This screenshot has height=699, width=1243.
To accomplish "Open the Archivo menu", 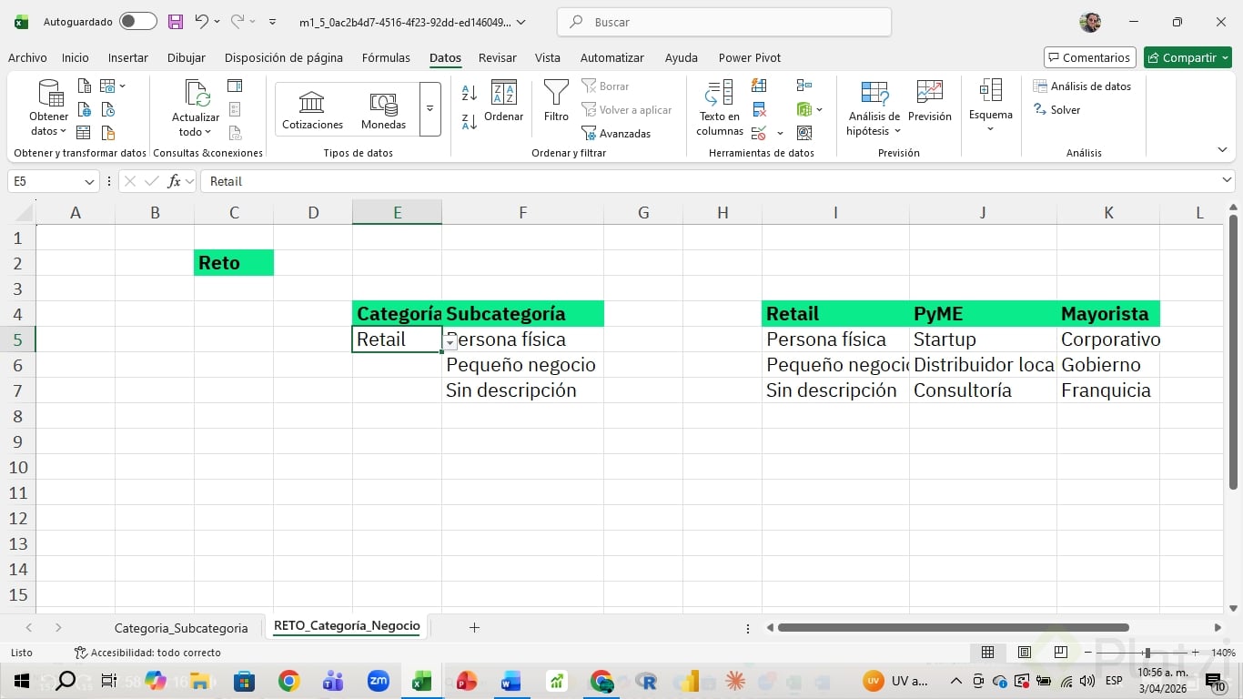I will (x=27, y=57).
